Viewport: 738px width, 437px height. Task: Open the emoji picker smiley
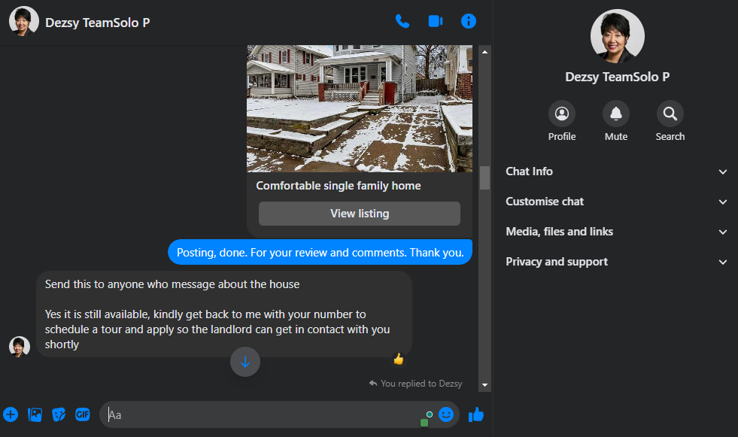(445, 414)
